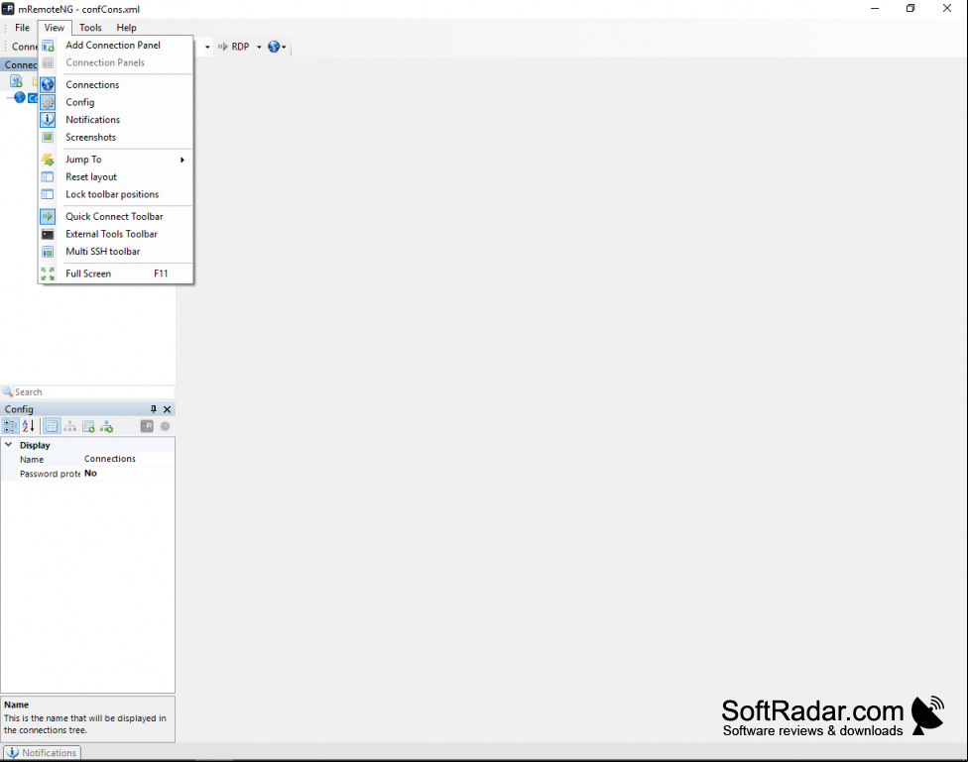Toggle the Config panel menu entry
This screenshot has width=968, height=762.
click(x=116, y=102)
